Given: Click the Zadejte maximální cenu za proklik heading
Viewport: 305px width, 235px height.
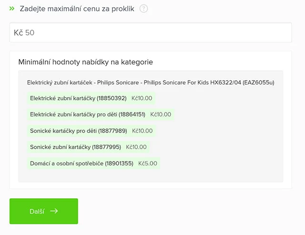Looking at the screenshot, I should tap(77, 9).
